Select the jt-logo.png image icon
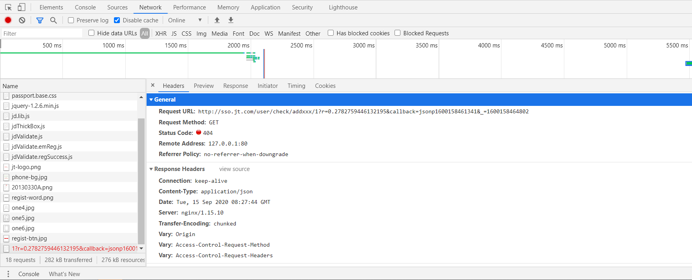Viewport: 692px width, 280px height. coord(6,167)
